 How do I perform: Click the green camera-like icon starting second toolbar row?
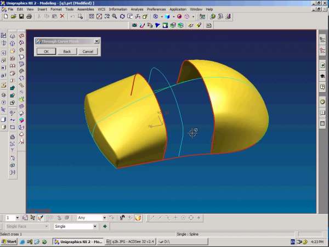click(x=134, y=25)
